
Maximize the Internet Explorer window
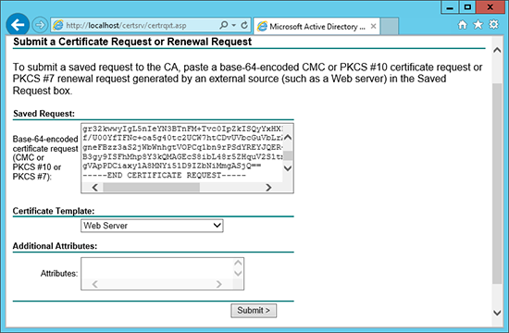467,7
